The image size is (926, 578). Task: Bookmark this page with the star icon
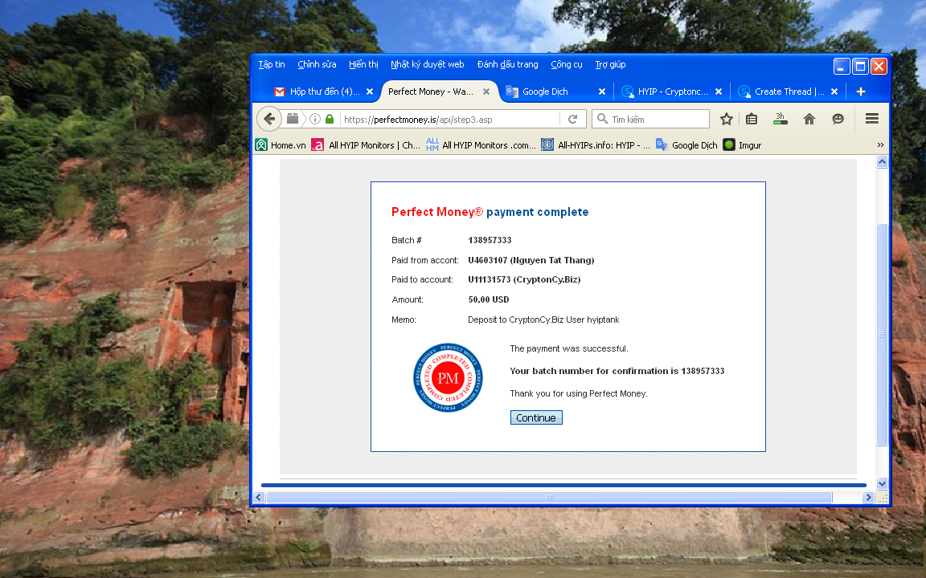(727, 119)
